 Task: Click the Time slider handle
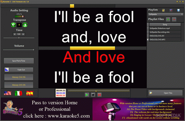coord(19,38)
